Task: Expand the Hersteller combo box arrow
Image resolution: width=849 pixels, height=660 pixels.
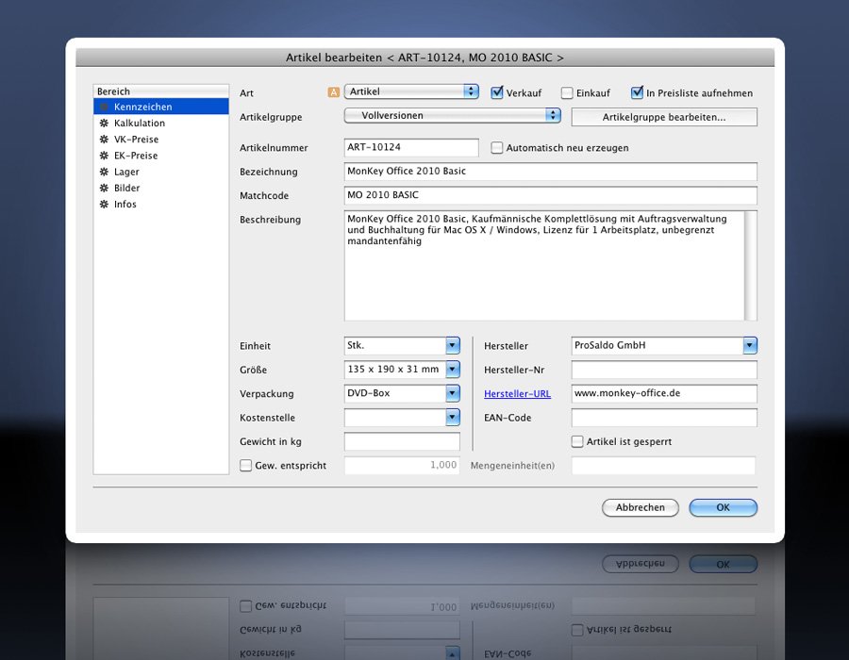Action: click(750, 345)
